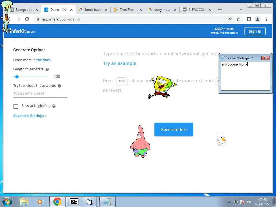Switch to the NEWS COLL tab

tap(197, 10)
